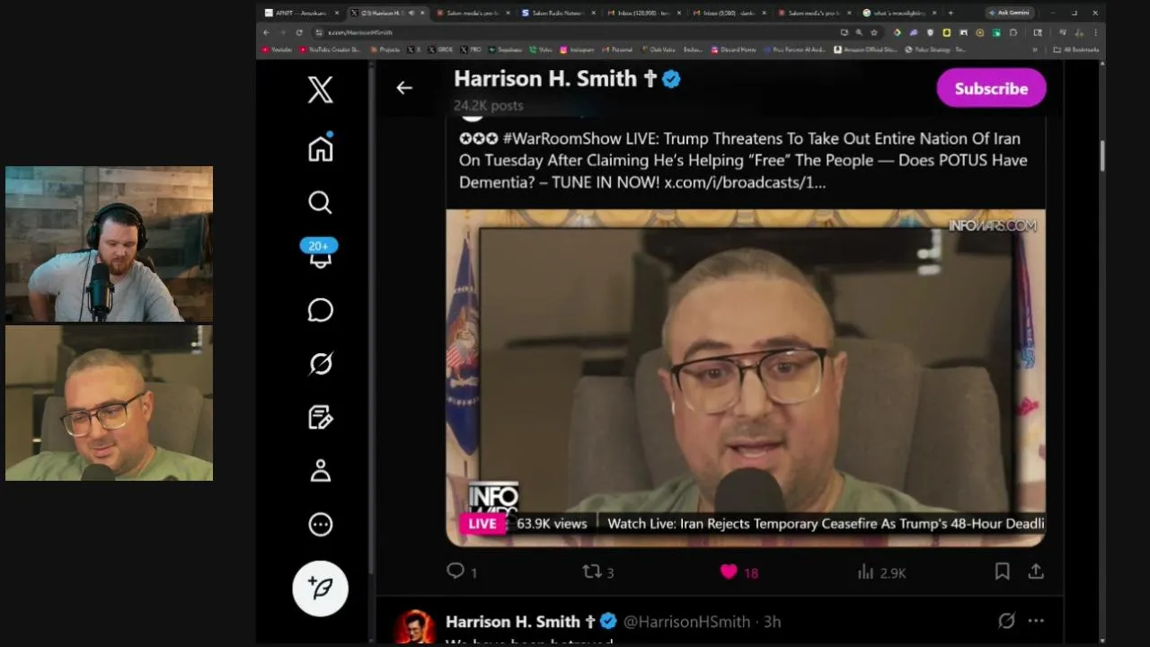
Task: Open the Profile person icon
Action: coord(320,471)
